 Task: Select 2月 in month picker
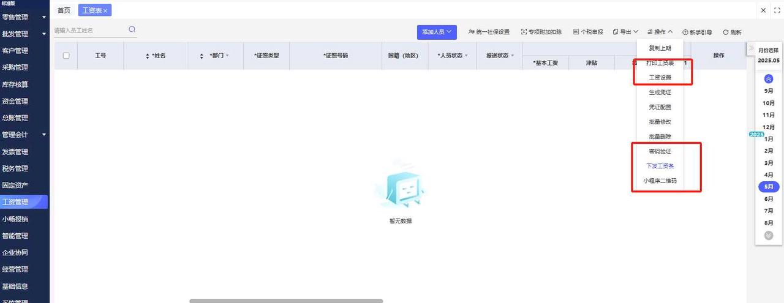point(769,151)
